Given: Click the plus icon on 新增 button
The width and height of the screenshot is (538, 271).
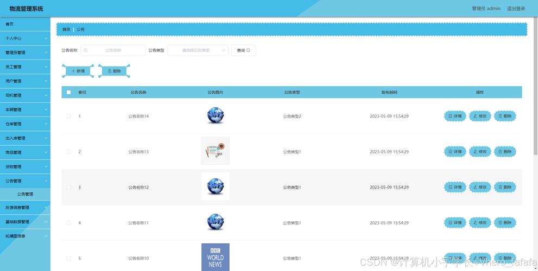Looking at the screenshot, I should pos(73,71).
